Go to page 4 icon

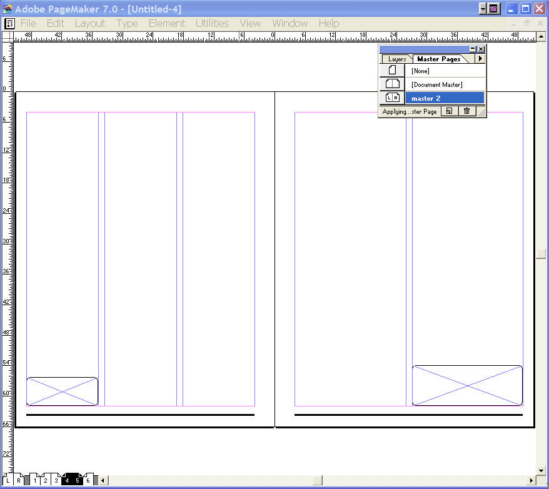coord(67,480)
